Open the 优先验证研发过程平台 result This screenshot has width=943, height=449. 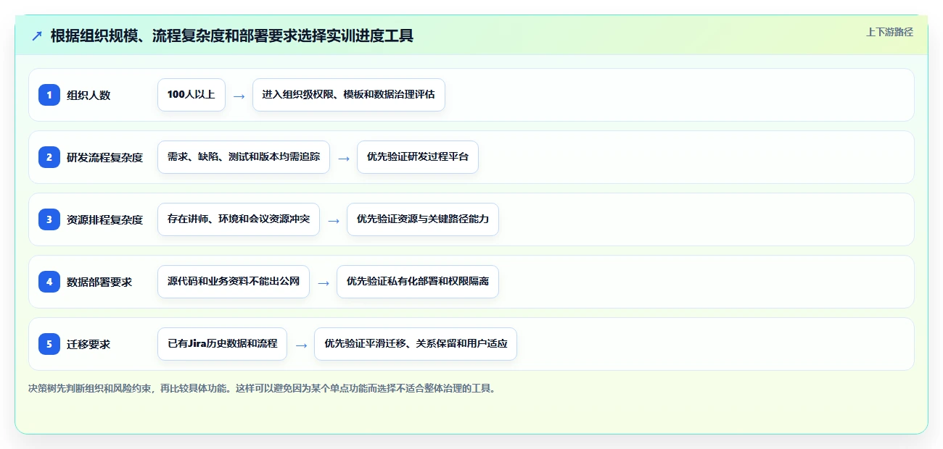click(x=418, y=157)
